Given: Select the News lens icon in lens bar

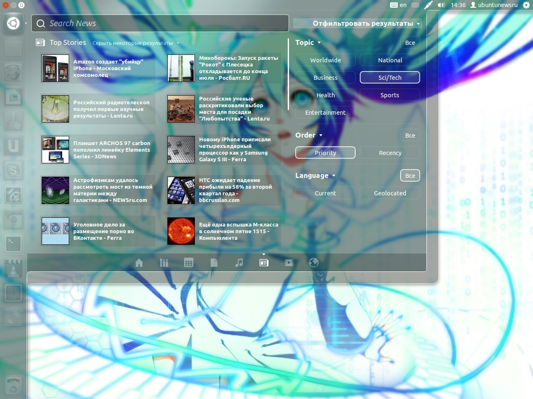Looking at the screenshot, I should tap(264, 263).
